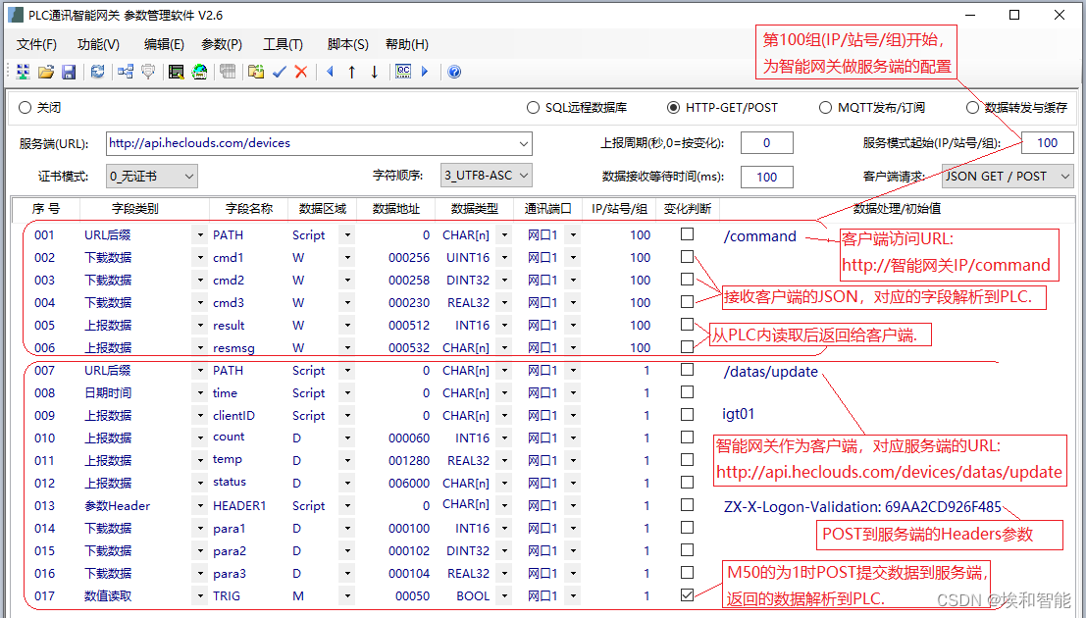This screenshot has width=1086, height=618.
Task: Open help with the question mark icon
Action: [454, 72]
